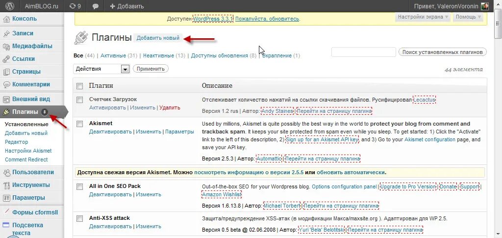Expand the Помощь help panel
Viewport: 502px width, 238px height.
tap(468, 17)
